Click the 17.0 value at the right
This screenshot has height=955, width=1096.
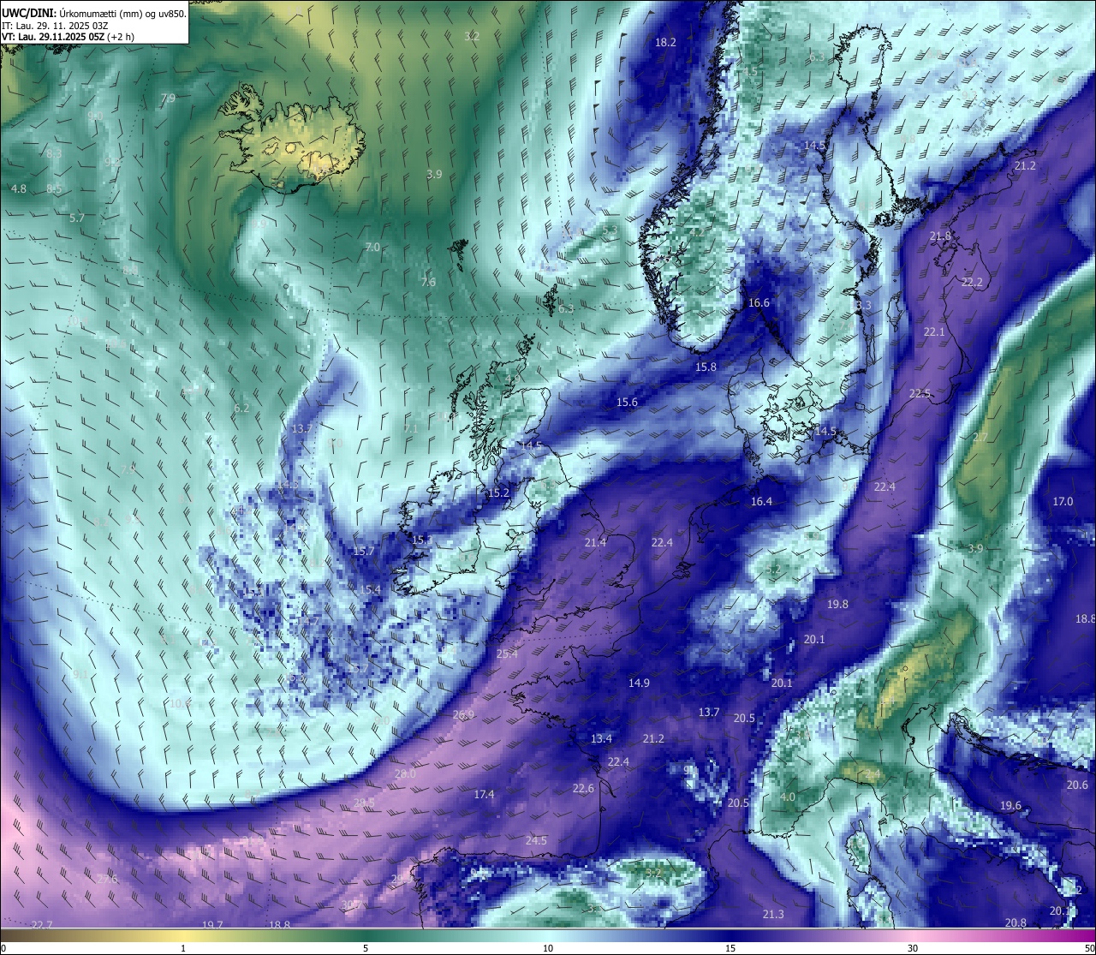click(1063, 501)
